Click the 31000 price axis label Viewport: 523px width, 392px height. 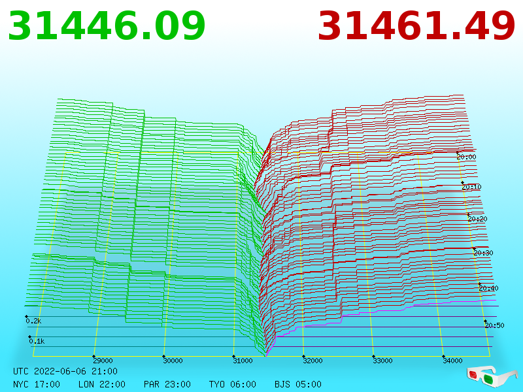[x=243, y=361]
